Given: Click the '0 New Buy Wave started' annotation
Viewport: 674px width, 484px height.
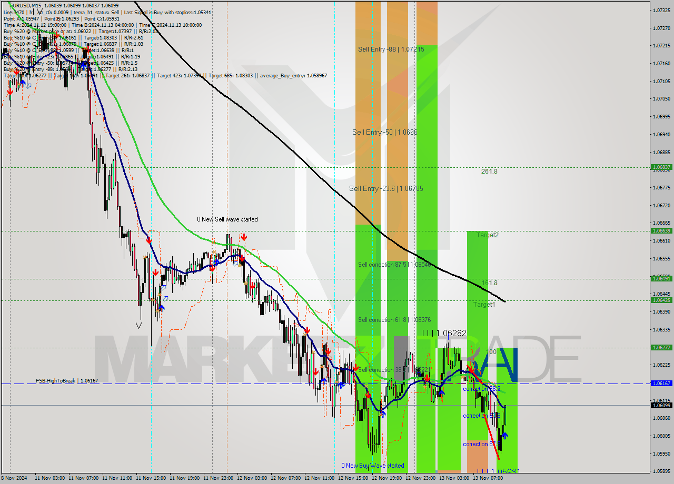Looking at the screenshot, I should [373, 466].
